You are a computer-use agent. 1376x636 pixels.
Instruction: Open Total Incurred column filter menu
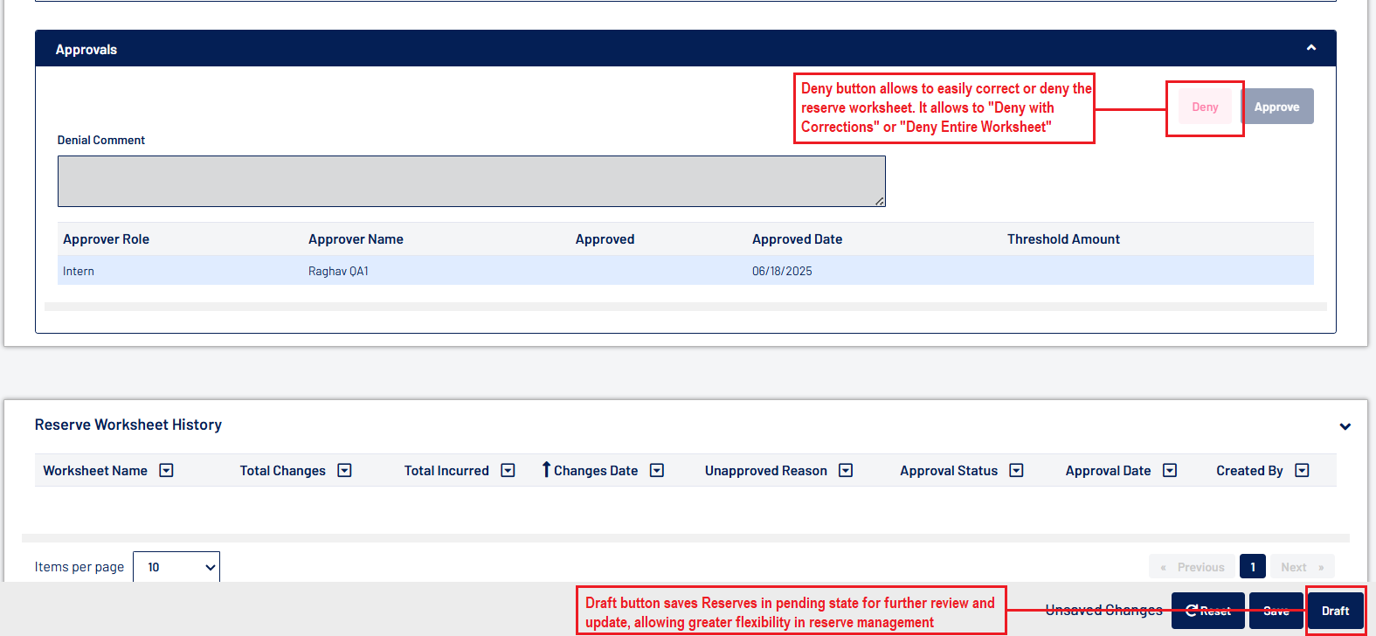(x=508, y=471)
